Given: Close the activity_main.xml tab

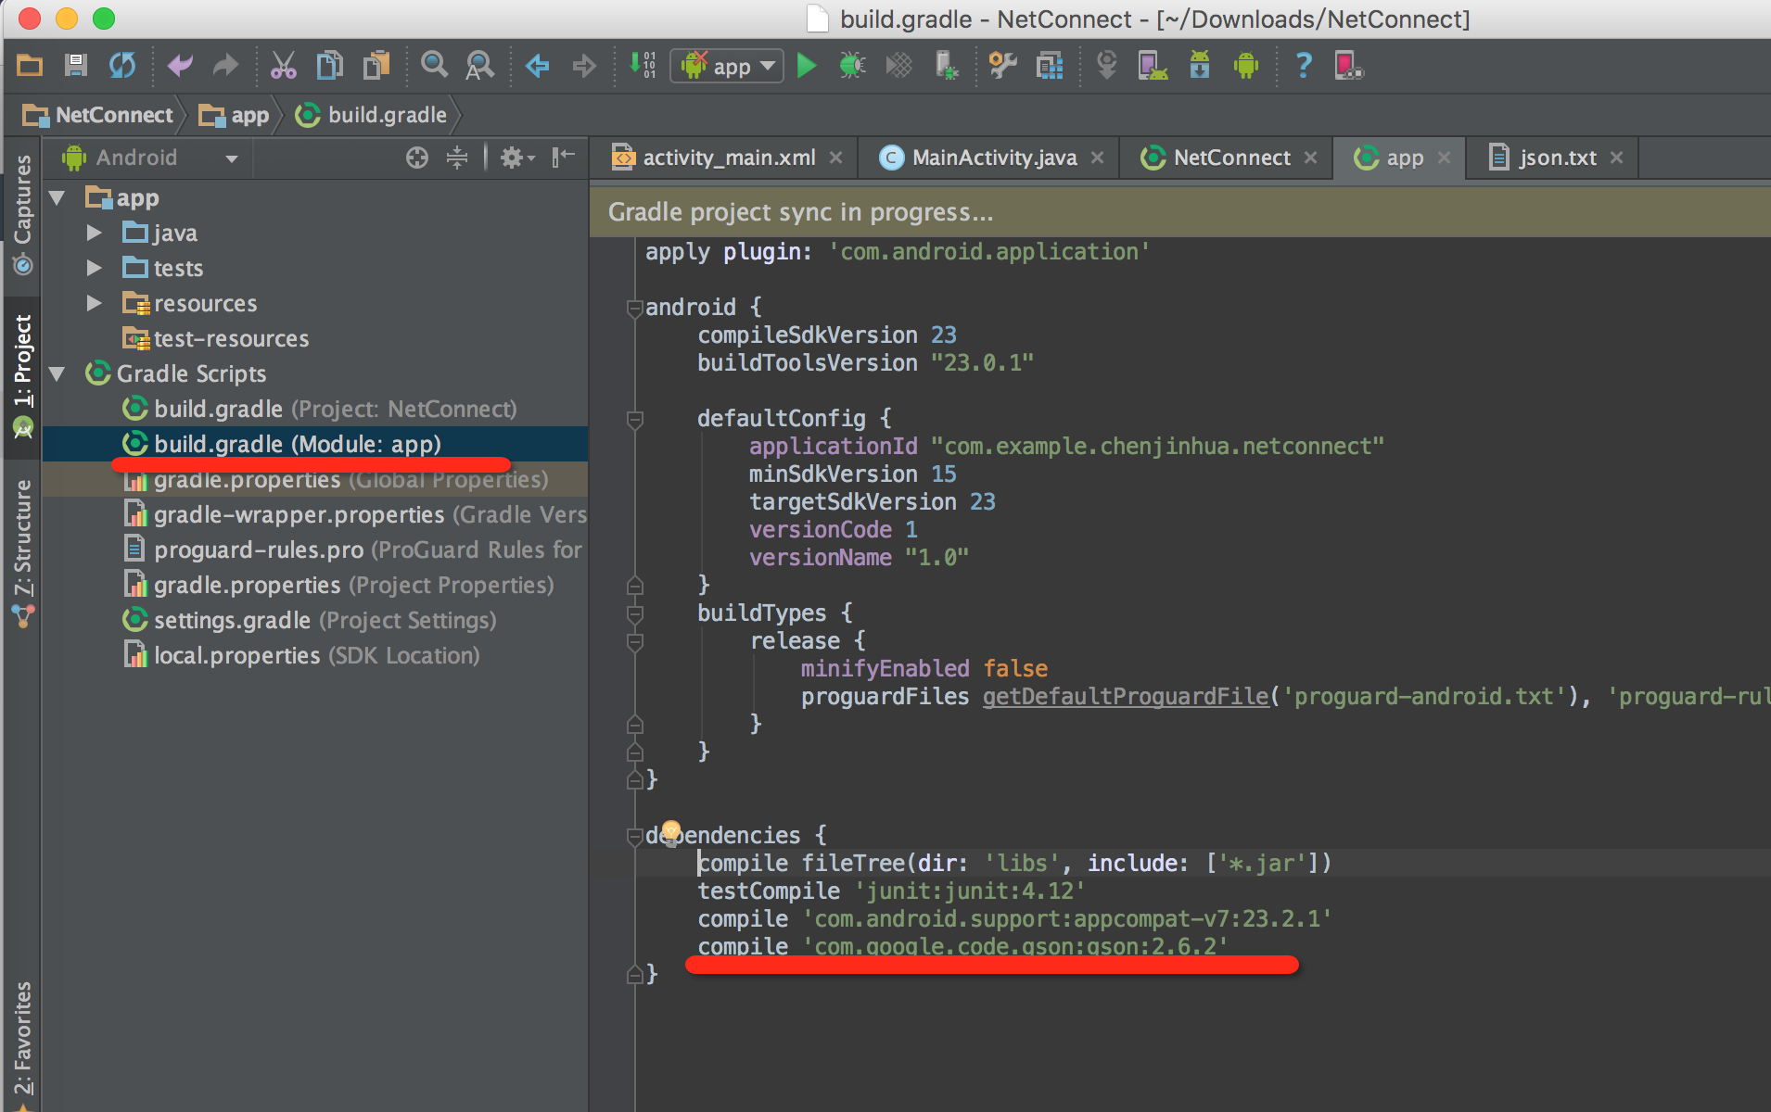Looking at the screenshot, I should [835, 158].
